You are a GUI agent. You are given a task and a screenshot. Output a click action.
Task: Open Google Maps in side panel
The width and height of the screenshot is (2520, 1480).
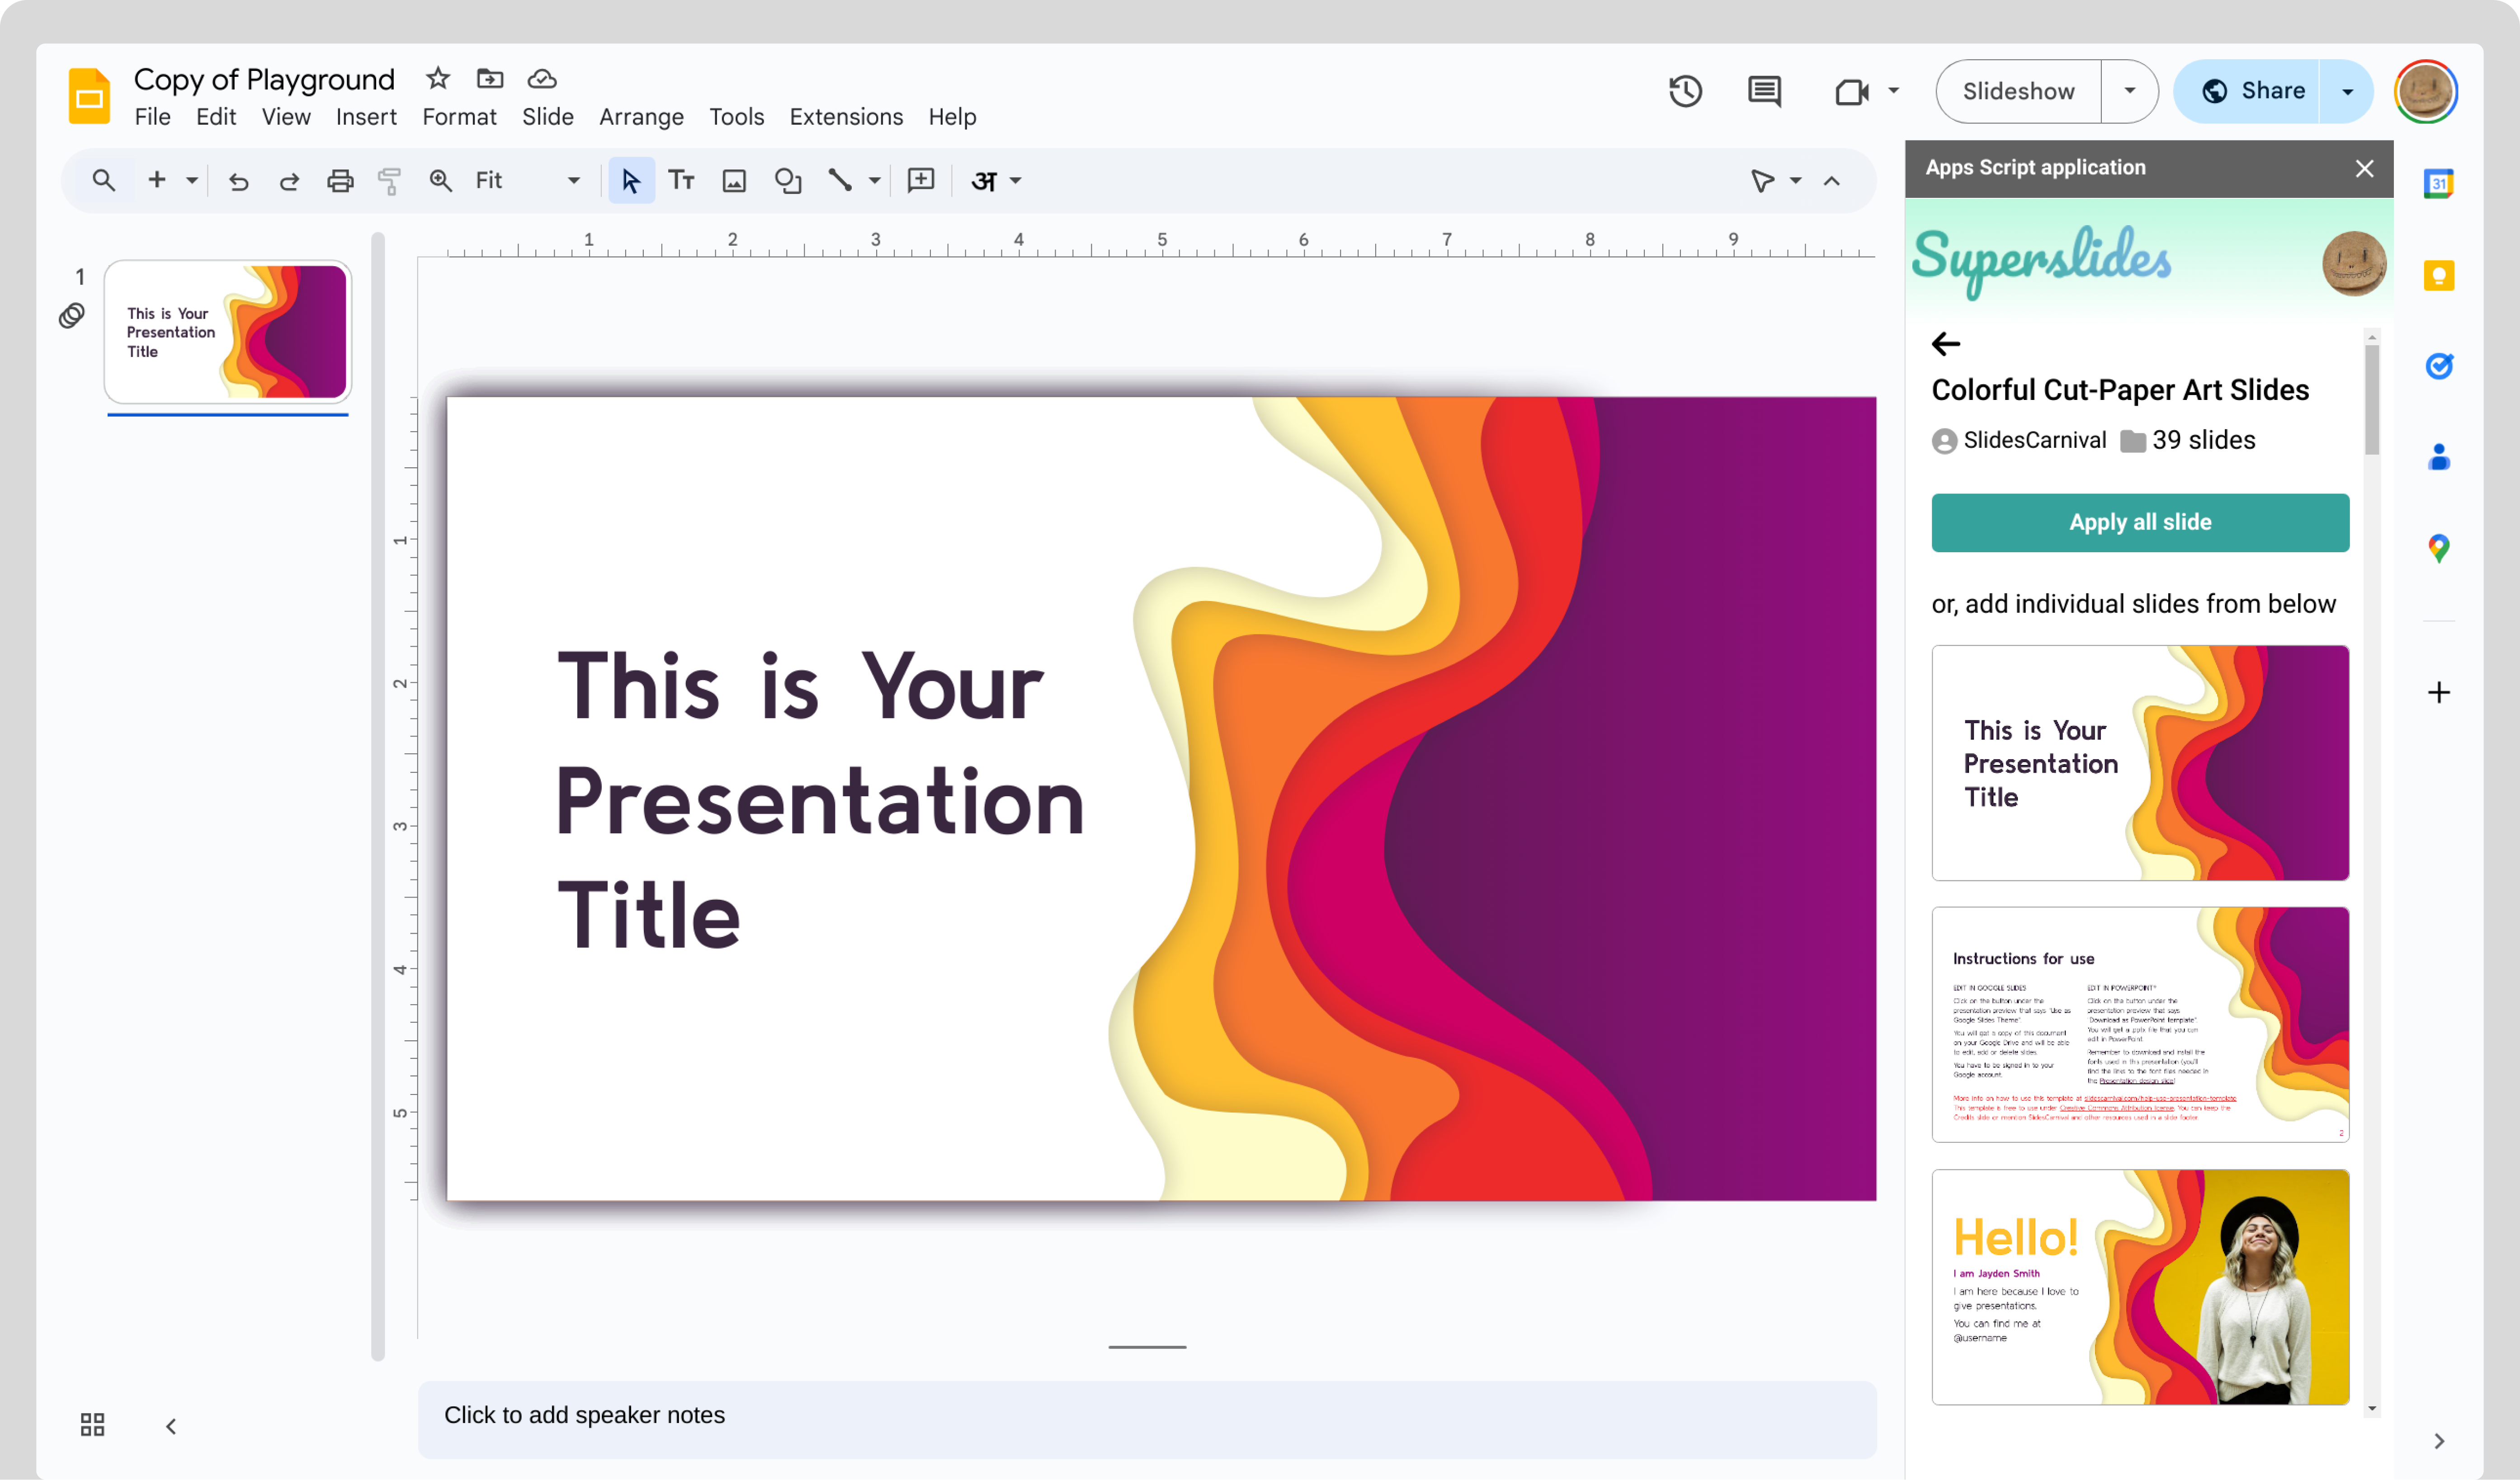click(x=2438, y=548)
